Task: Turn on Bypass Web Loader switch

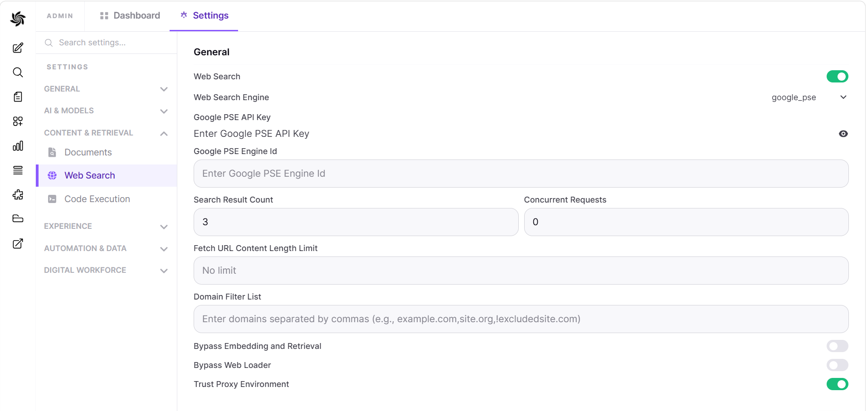Action: [837, 365]
